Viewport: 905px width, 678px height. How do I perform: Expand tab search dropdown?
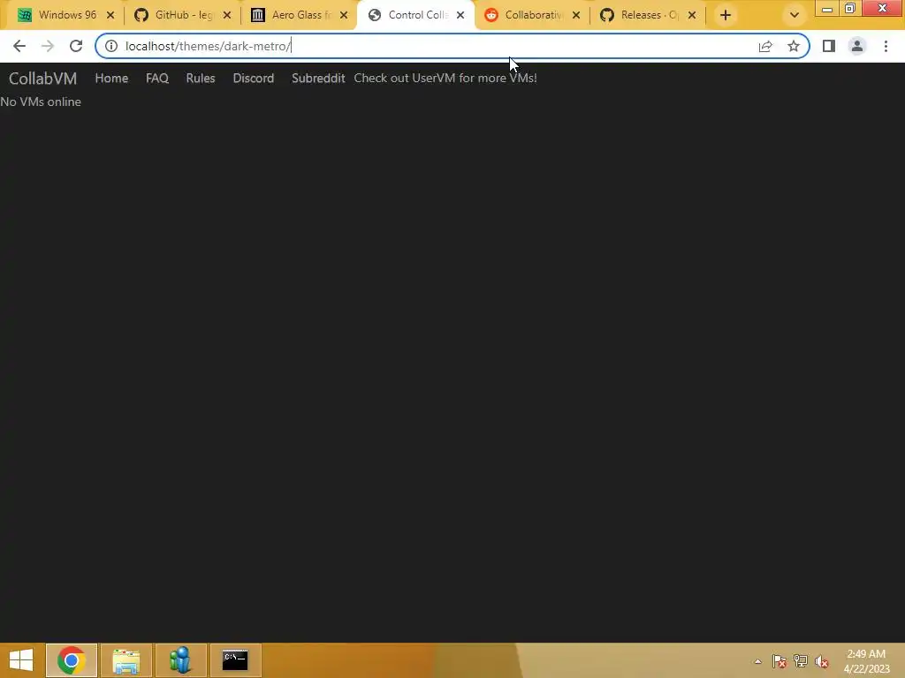pos(795,15)
